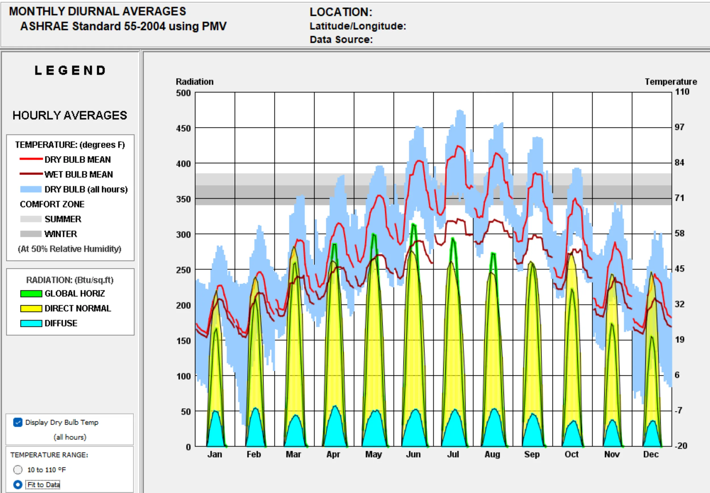The height and width of the screenshot is (493, 710).
Task: Click the Latitude/Longitude: label
Action: (x=358, y=26)
